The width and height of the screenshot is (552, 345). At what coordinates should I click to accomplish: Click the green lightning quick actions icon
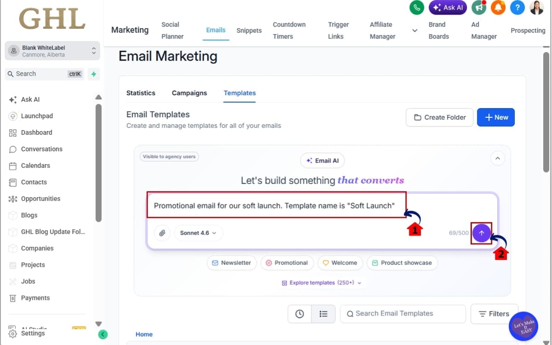pos(93,74)
